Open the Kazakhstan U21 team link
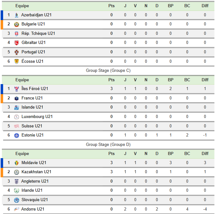 point(36,172)
